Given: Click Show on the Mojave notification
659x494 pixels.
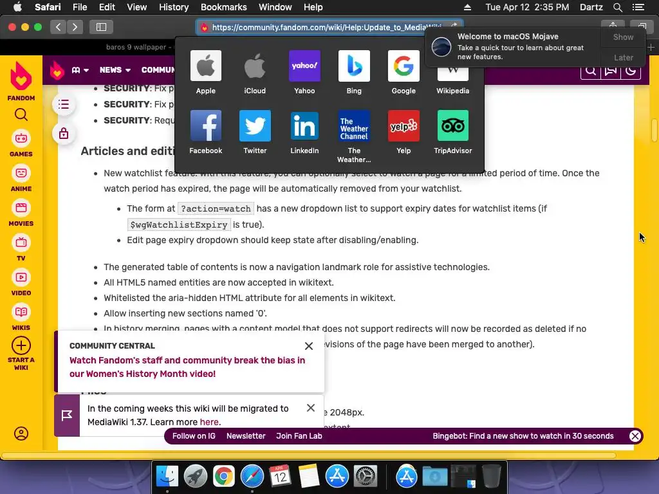Looking at the screenshot, I should pos(623,37).
